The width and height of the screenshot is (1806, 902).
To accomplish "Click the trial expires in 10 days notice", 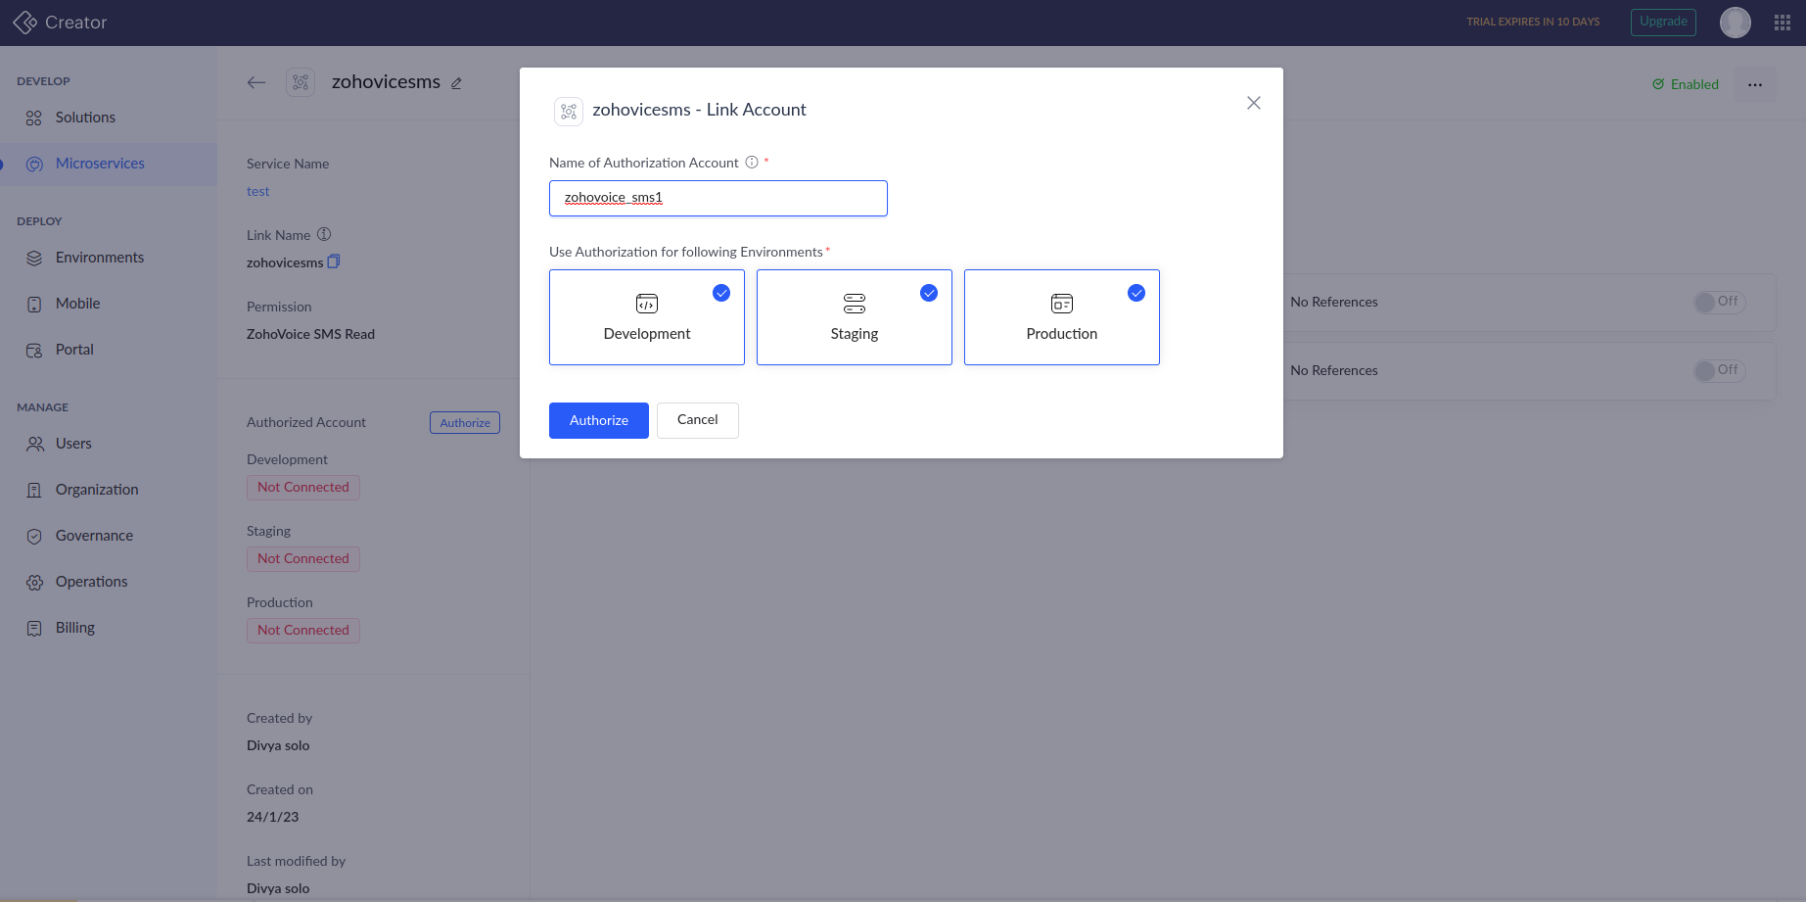I will point(1533,22).
